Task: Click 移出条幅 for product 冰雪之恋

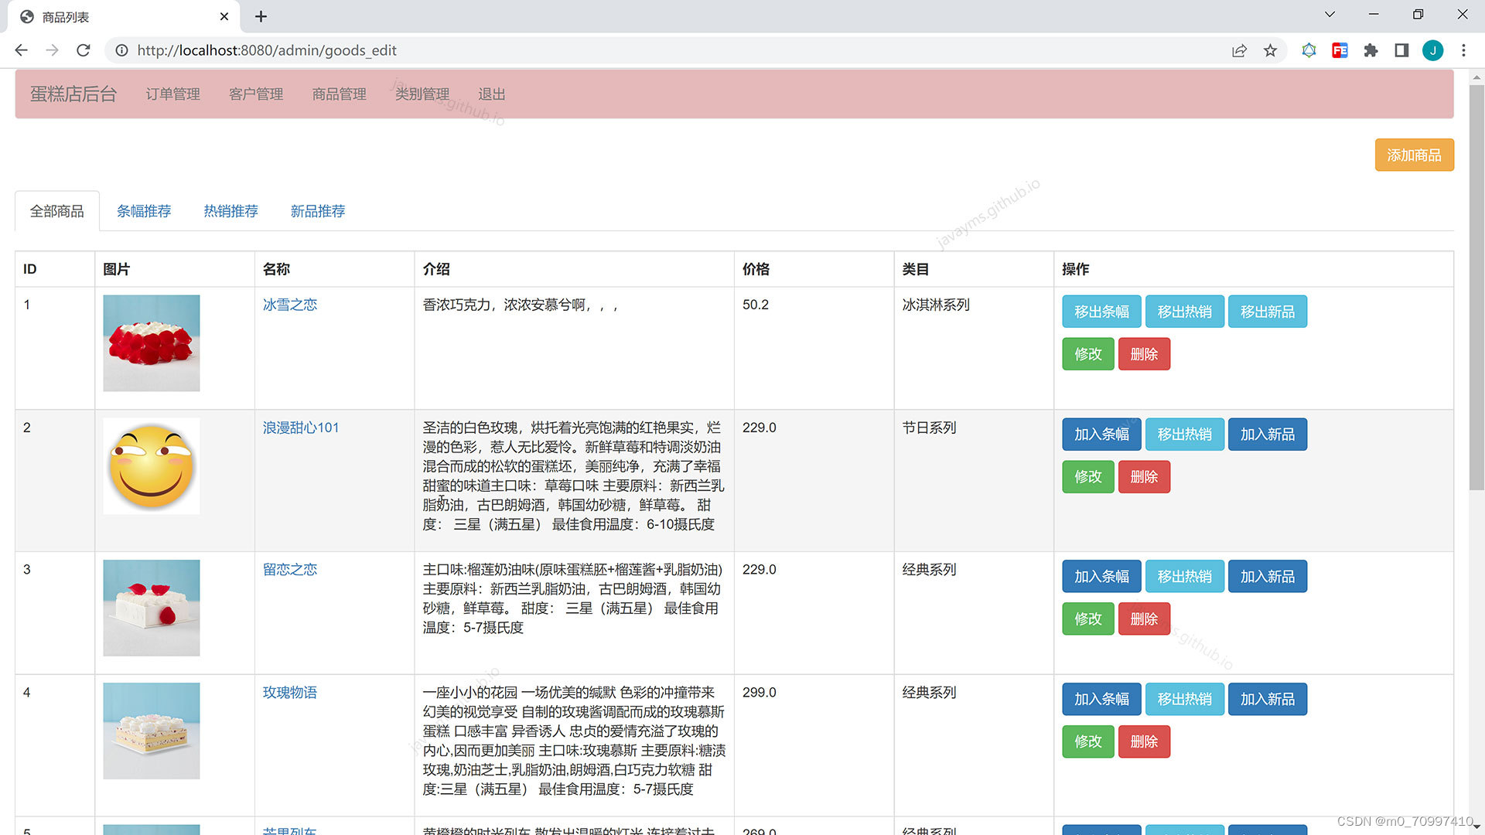Action: click(x=1101, y=312)
